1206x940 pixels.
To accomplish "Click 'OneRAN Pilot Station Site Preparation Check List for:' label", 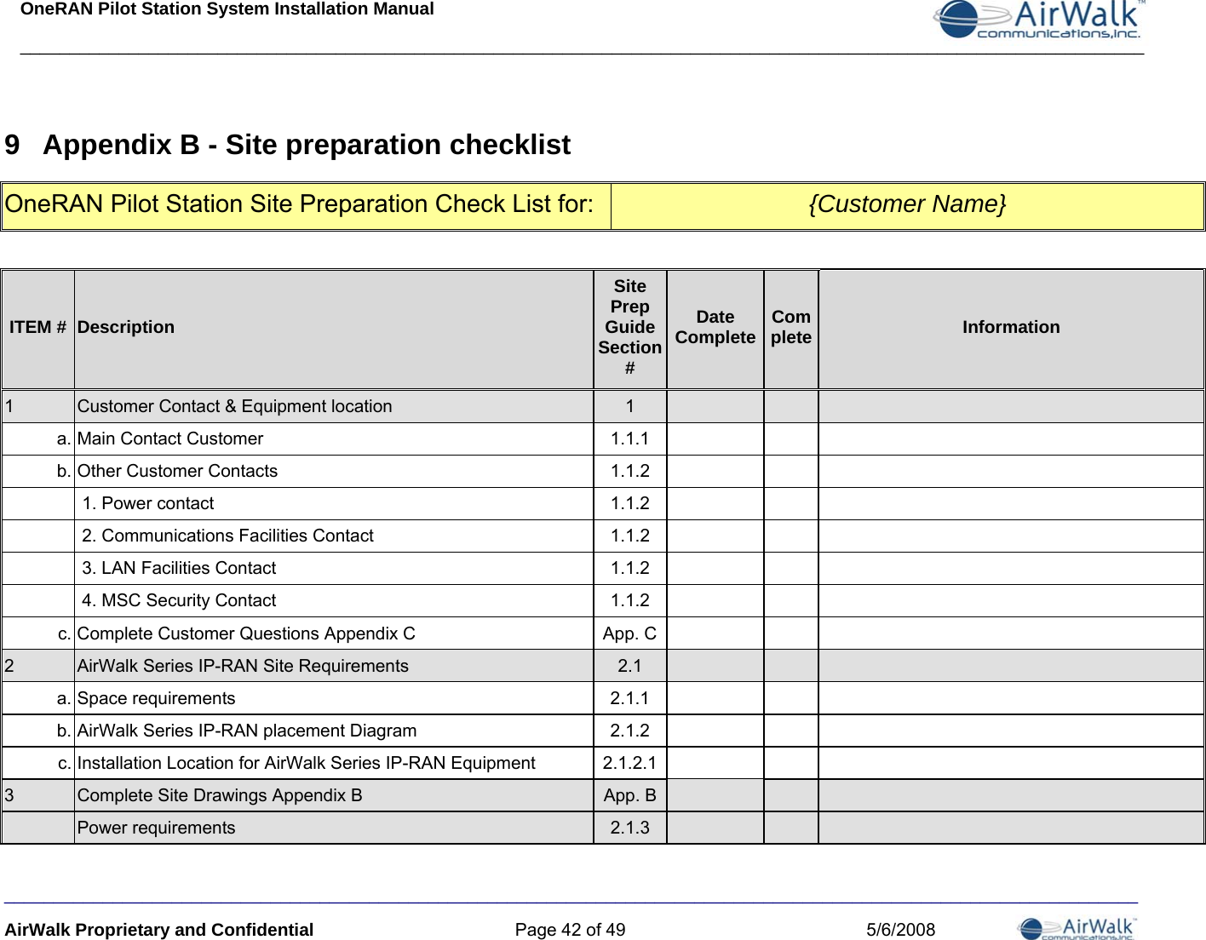I will (300, 204).
